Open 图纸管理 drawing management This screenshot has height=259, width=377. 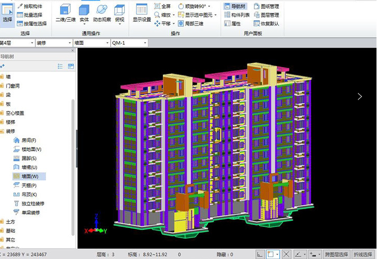point(266,6)
